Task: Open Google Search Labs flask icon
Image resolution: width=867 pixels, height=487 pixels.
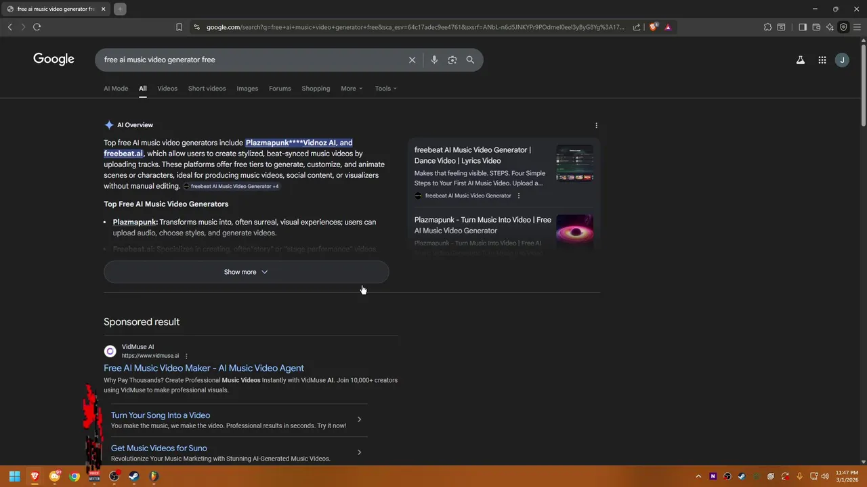Action: tap(801, 60)
